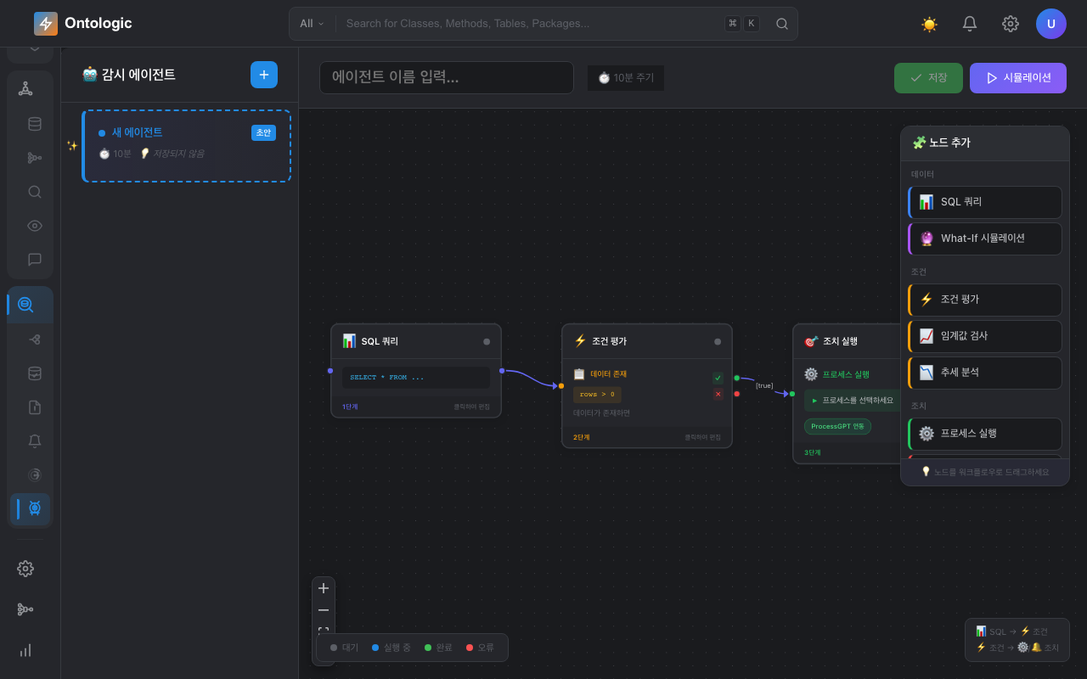Open the chat bubble sidebar icon
Screen dimensions: 1087x679
tap(35, 260)
